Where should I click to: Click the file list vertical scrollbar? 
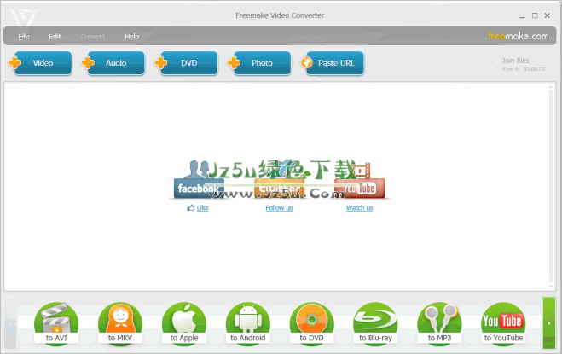pyautogui.click(x=551, y=187)
